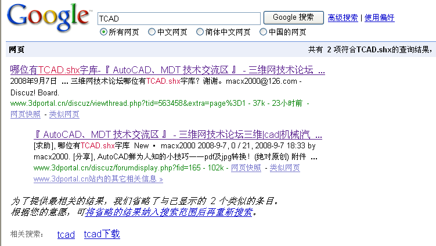Open the 高级搜索 link
436x246 pixels.
pyautogui.click(x=343, y=18)
